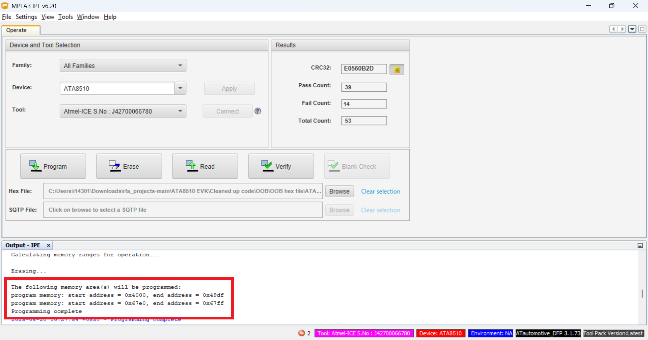
Task: Click the Device field showing ATA8510
Action: point(117,88)
